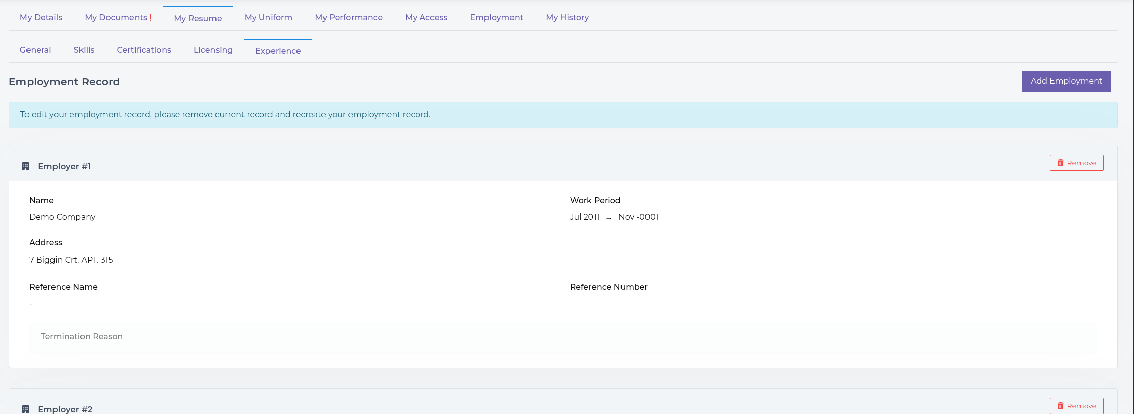1134x414 pixels.
Task: Click the building icon beside Employer #1
Action: pyautogui.click(x=25, y=166)
